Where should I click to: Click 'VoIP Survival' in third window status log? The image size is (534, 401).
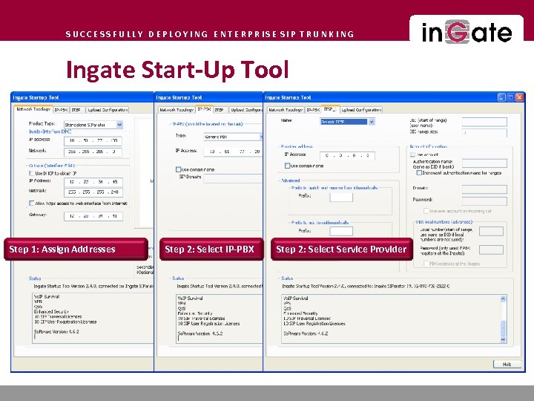(296, 298)
